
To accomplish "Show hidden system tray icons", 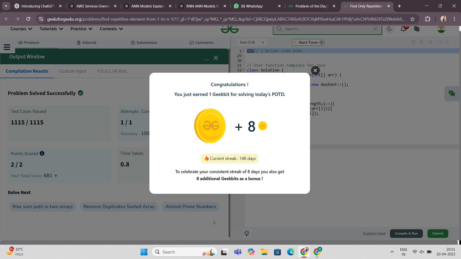I will click(x=392, y=252).
